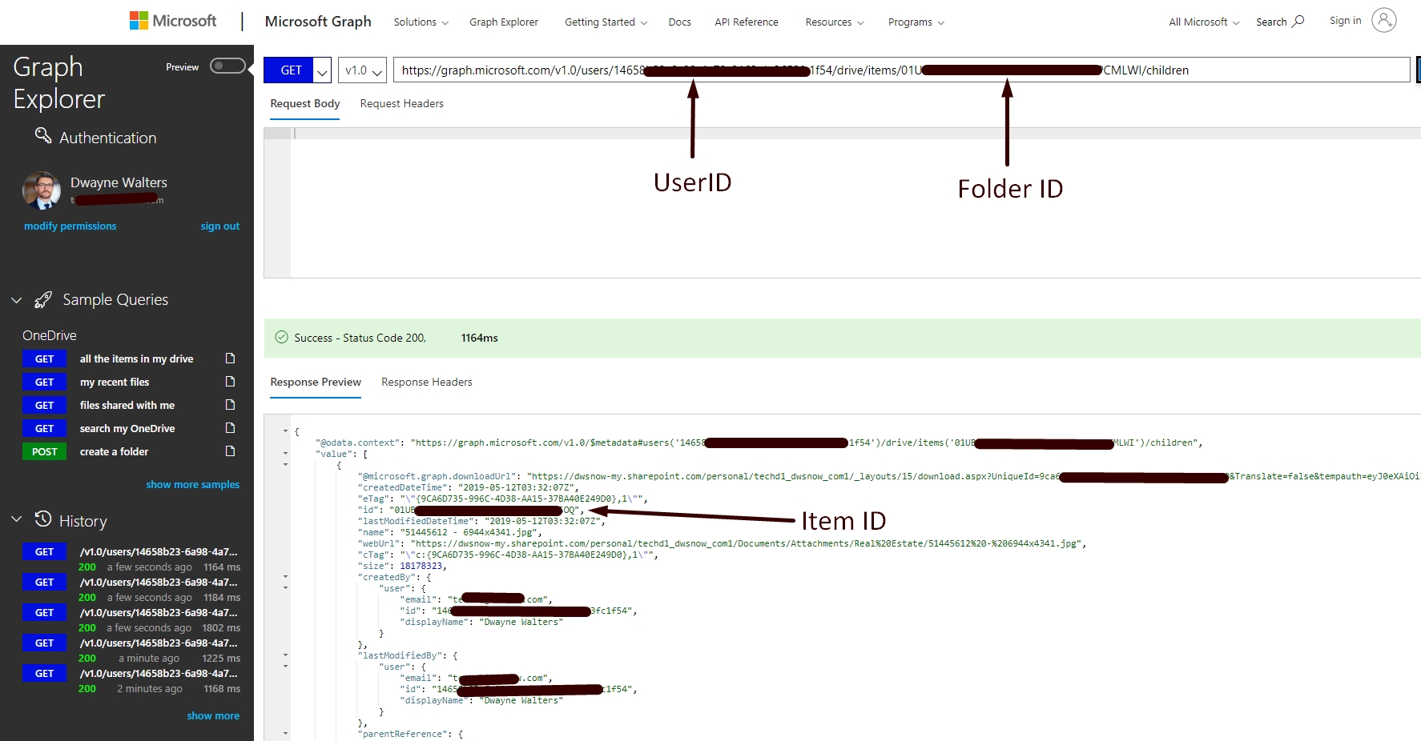The image size is (1421, 741).
Task: Open API Reference in top navigation
Action: click(747, 22)
